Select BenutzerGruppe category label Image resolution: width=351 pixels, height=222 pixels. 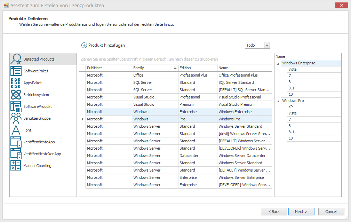[37, 118]
